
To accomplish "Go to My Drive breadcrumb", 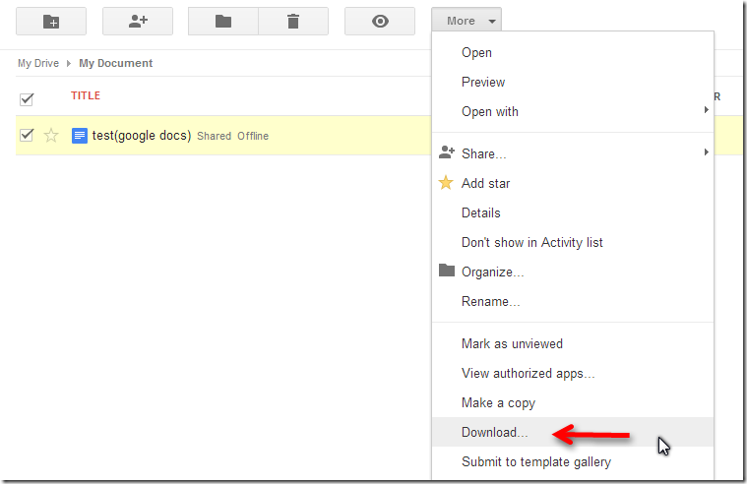I will (x=38, y=63).
